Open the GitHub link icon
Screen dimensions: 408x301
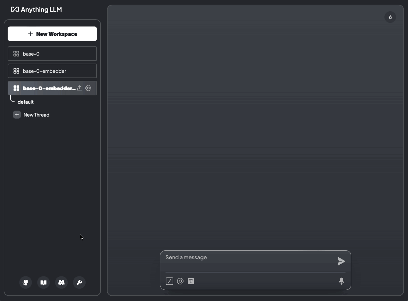tap(26, 282)
